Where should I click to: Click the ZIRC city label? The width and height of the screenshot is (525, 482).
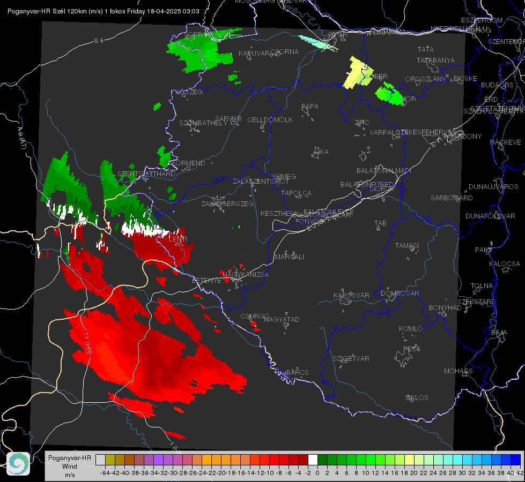tap(363, 123)
